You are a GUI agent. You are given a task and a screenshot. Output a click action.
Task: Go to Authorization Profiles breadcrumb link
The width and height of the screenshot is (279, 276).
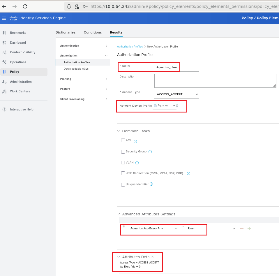point(130,47)
